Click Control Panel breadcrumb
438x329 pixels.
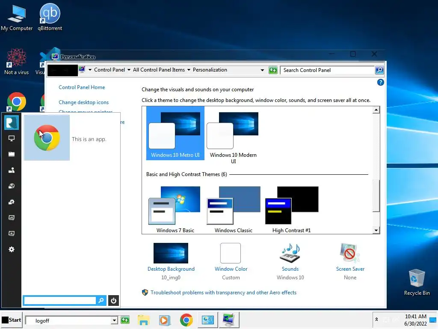click(x=109, y=70)
